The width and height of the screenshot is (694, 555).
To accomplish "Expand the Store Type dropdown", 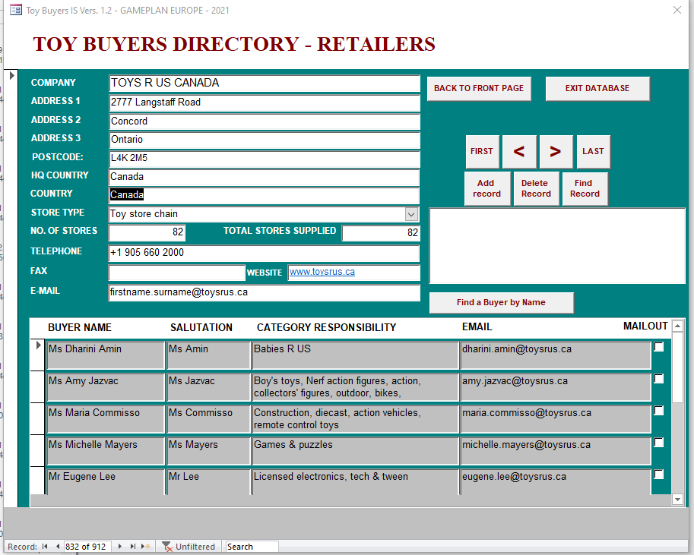I will click(411, 215).
